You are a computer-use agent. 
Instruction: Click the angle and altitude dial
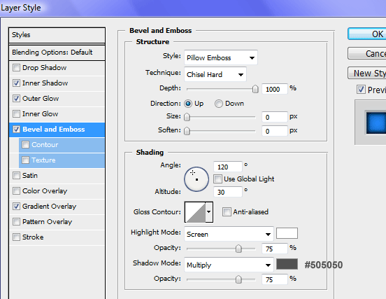point(196,179)
